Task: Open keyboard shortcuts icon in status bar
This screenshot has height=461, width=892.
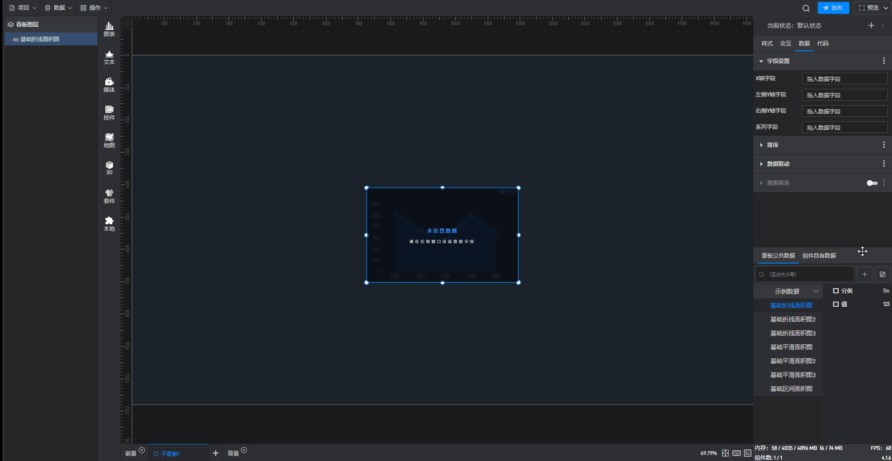Action: pos(737,453)
